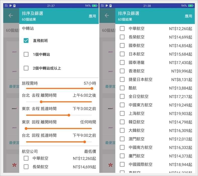
Task: Click the top peach logo behind right panel
Action: (x=111, y=52)
